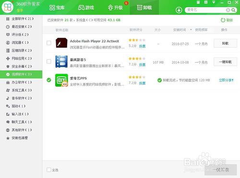Image resolution: width=240 pixels, height=178 pixels.
Task: Click 一键卸载 button for 暴风影音5
Action: pyautogui.click(x=225, y=62)
